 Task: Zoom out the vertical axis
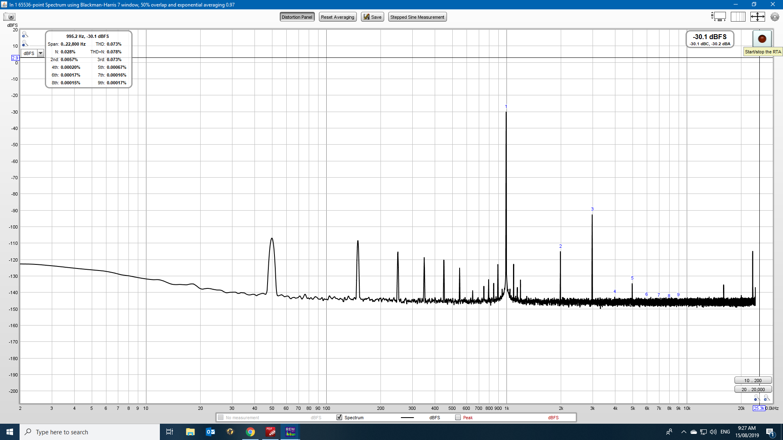pos(25,44)
